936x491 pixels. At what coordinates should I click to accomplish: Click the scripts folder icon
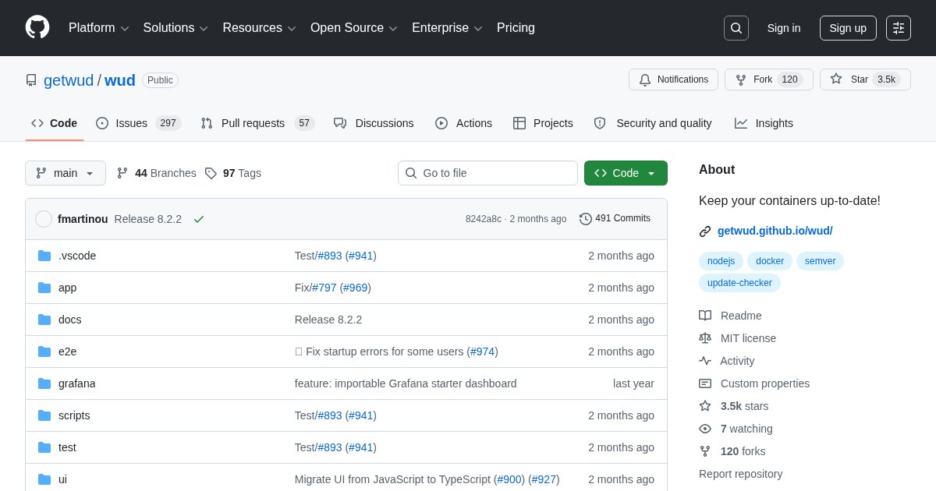coord(44,415)
